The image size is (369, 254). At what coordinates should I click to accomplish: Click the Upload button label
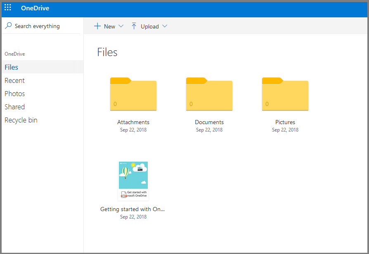[x=150, y=26]
